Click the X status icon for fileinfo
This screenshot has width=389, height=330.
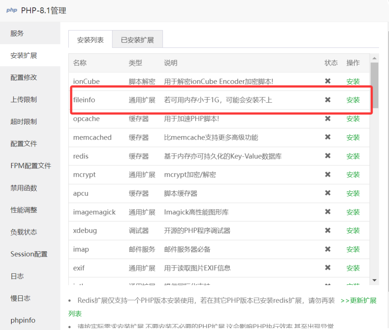coord(328,100)
